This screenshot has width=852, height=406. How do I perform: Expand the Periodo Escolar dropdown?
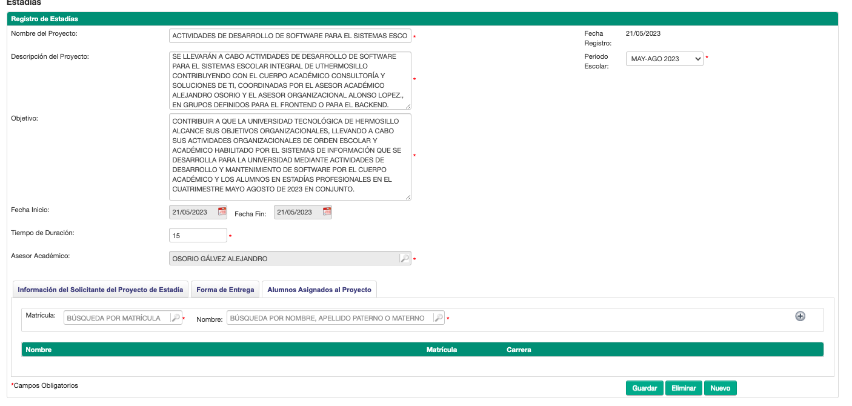click(x=664, y=59)
